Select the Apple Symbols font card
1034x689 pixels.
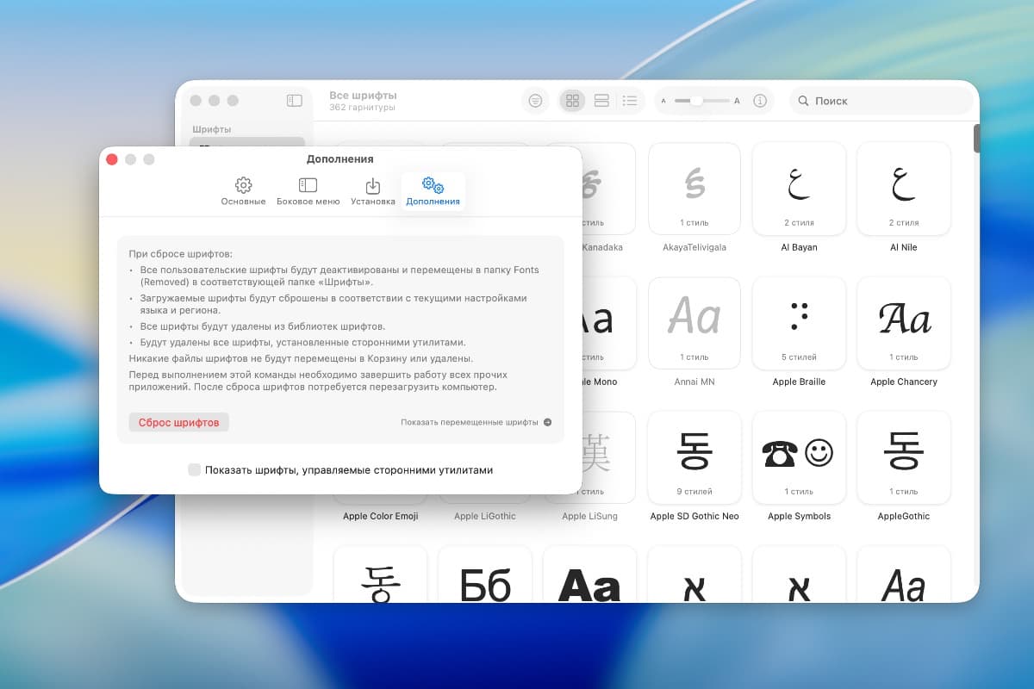(x=800, y=458)
